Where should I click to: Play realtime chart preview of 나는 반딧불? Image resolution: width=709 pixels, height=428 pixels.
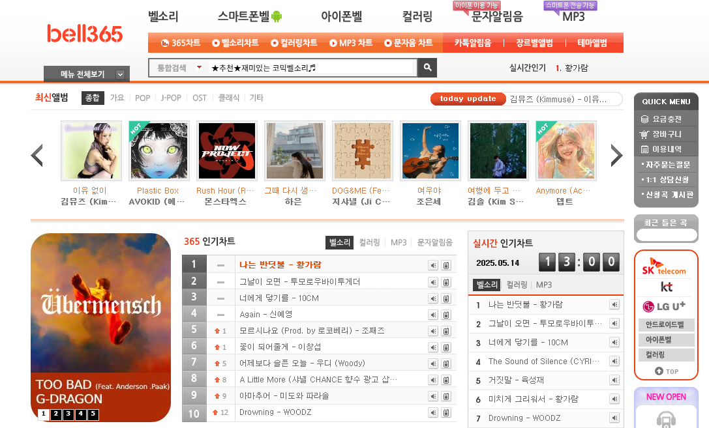(614, 305)
